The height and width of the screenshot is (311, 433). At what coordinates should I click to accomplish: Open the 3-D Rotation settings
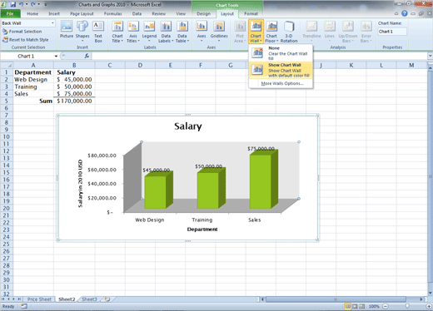point(289,32)
